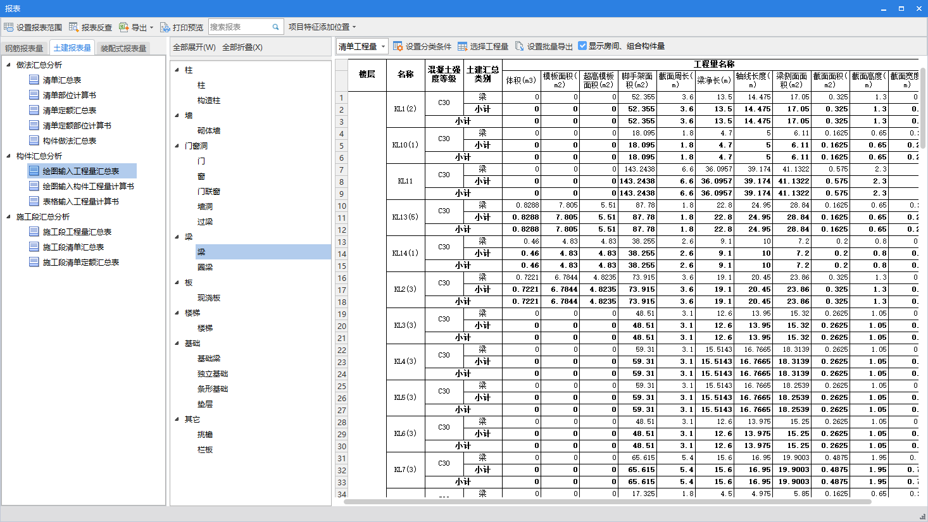Select 门联窗 in the component tree
The height and width of the screenshot is (522, 928).
[x=209, y=191]
